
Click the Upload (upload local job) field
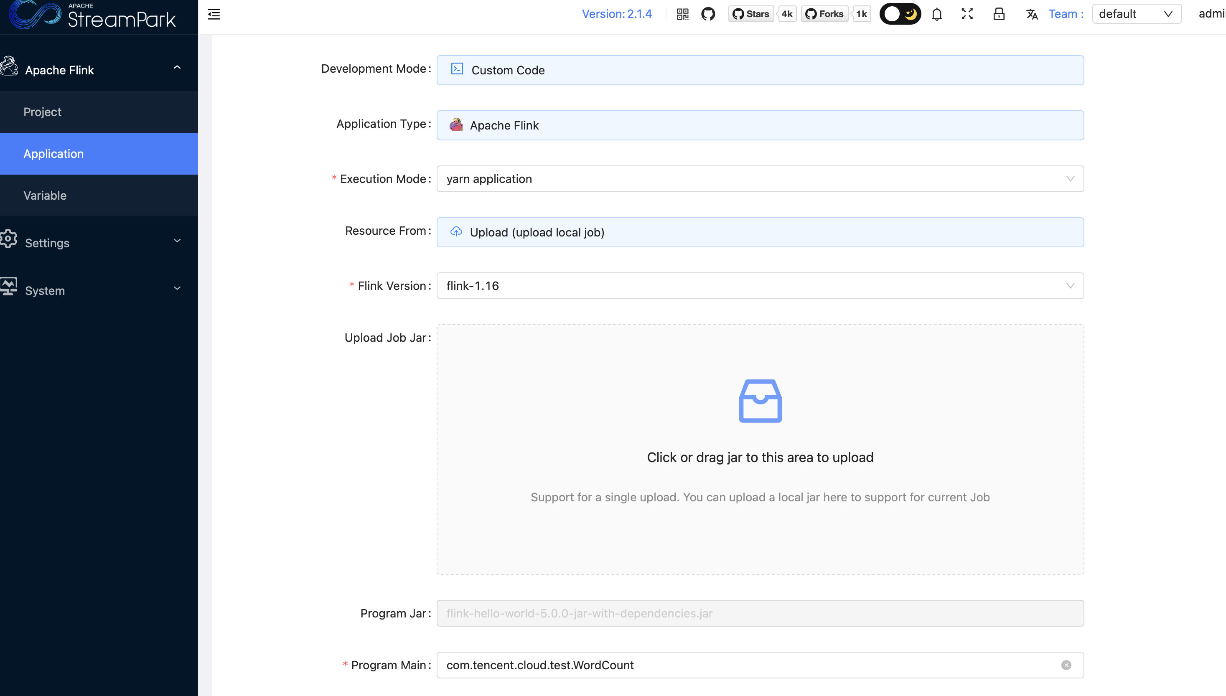pyautogui.click(x=760, y=232)
